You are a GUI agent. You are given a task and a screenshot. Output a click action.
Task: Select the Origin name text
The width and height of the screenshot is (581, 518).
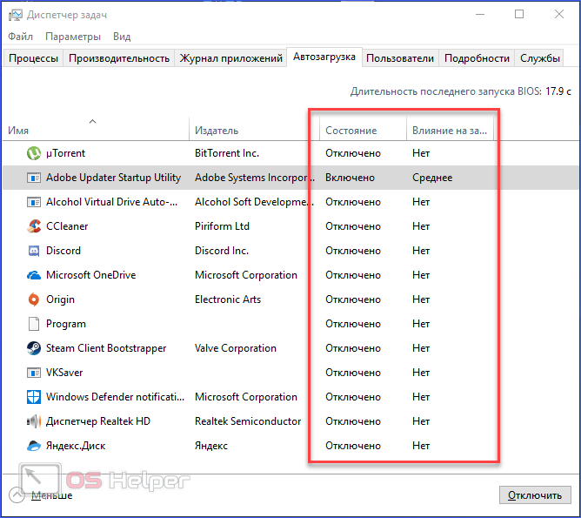[60, 299]
